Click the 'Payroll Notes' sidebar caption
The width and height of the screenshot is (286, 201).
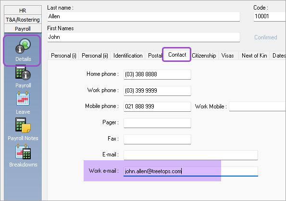coord(23,138)
